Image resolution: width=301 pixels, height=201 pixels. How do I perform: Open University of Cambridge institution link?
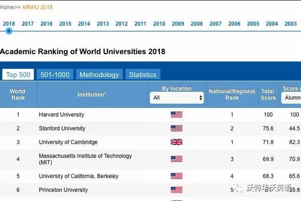[68, 142]
